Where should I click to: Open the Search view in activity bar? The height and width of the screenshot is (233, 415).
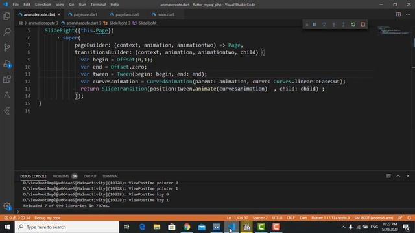(7, 32)
